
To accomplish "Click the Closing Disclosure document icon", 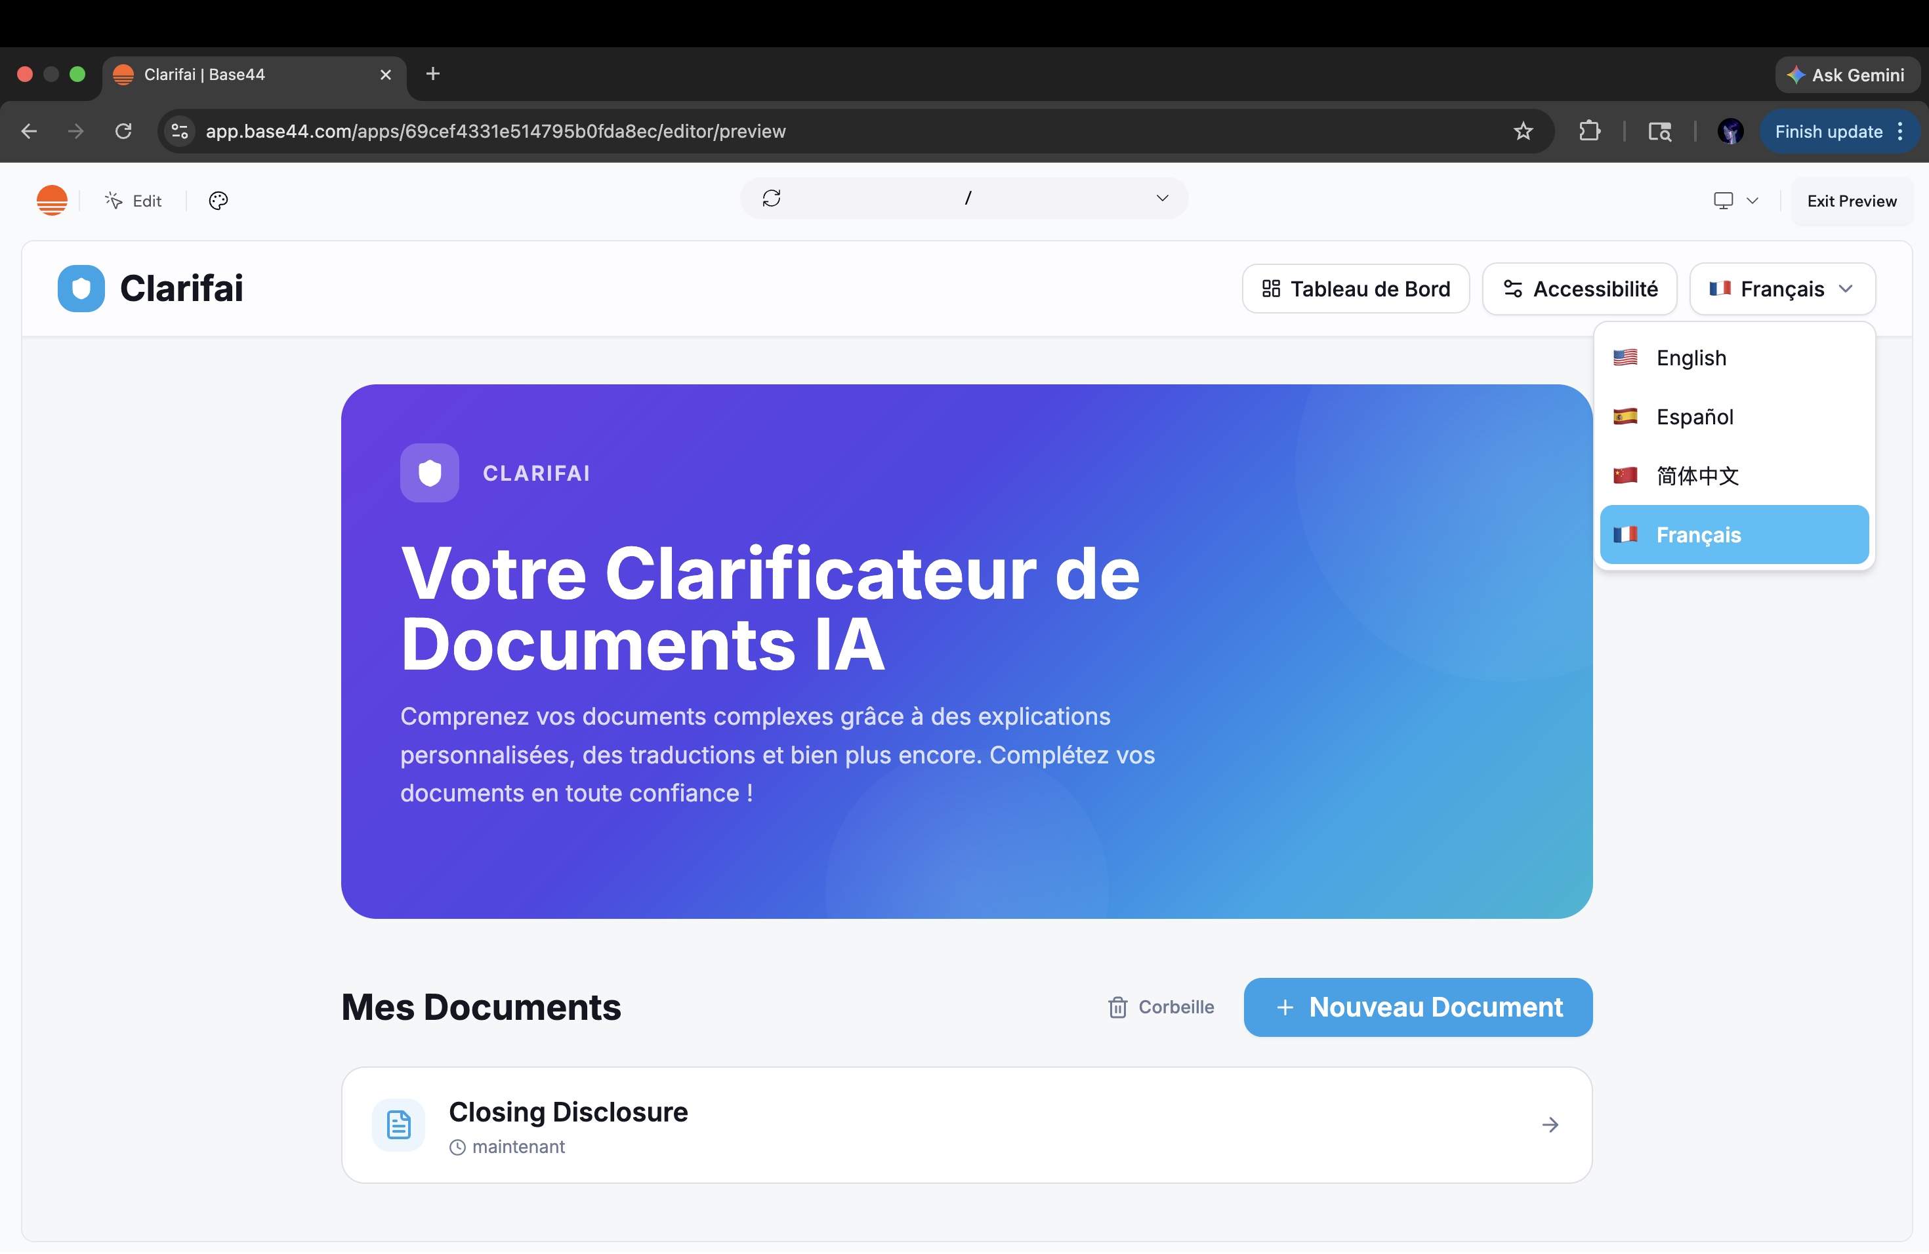I will pos(398,1124).
